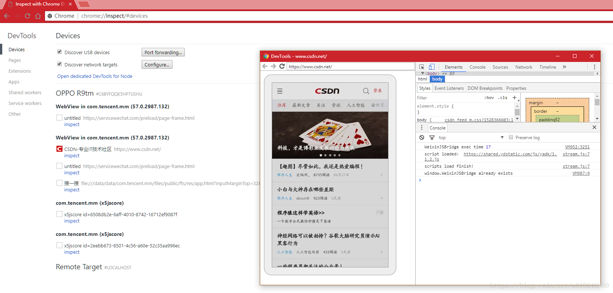Image resolution: width=613 pixels, height=293 pixels.
Task: Open the Timeline tab
Action: (548, 67)
